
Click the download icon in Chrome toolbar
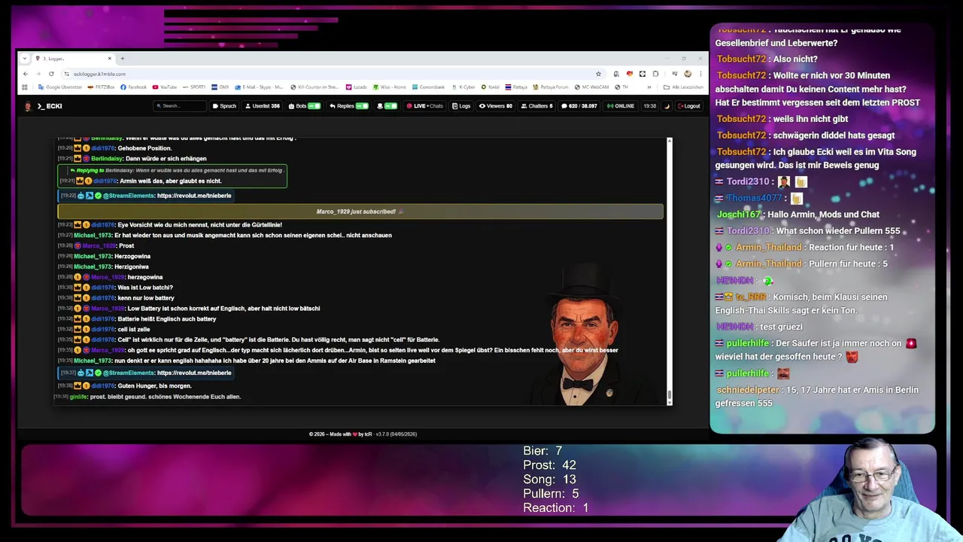tap(616, 74)
